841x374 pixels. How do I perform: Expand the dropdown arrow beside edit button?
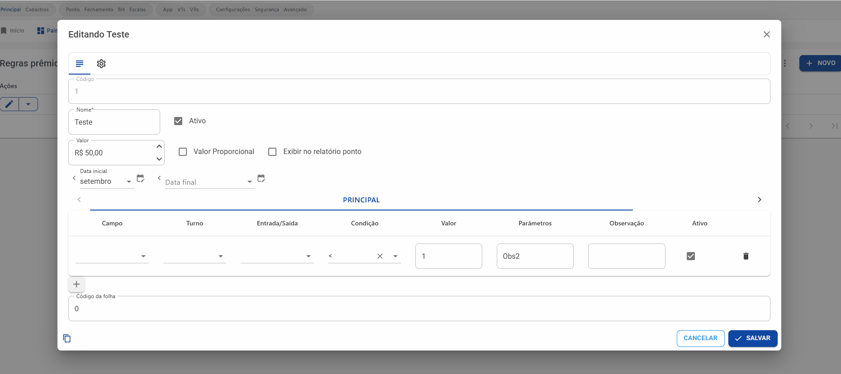[x=28, y=104]
